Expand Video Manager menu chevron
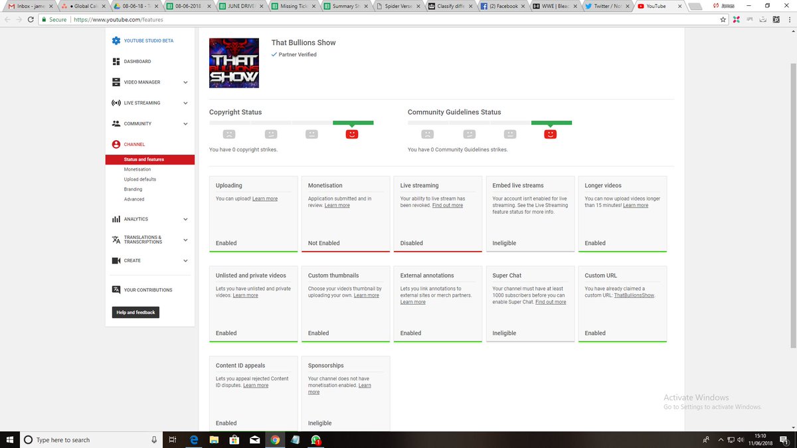 (x=185, y=82)
